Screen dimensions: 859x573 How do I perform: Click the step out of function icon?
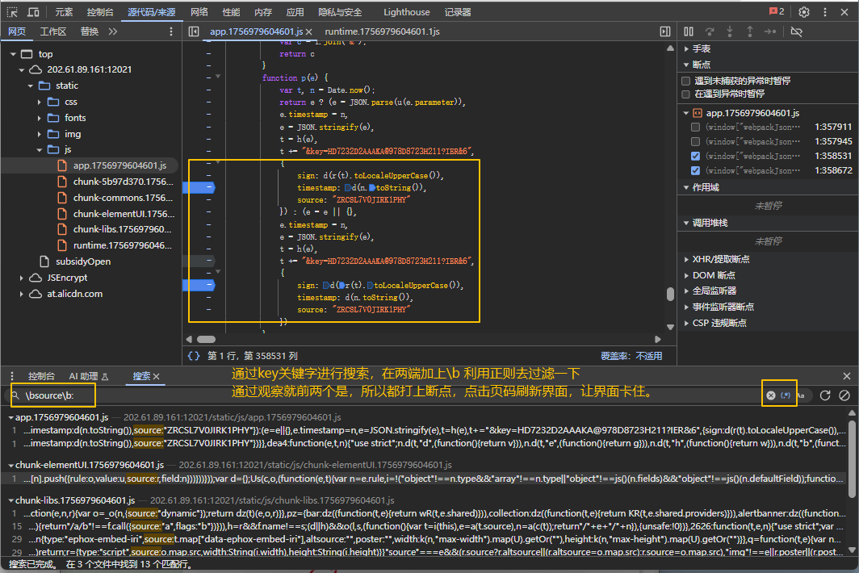pyautogui.click(x=749, y=31)
